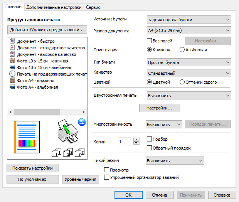
Task: Click the 'Фото A4 - альбомная' preset icon
Action: coord(12,87)
